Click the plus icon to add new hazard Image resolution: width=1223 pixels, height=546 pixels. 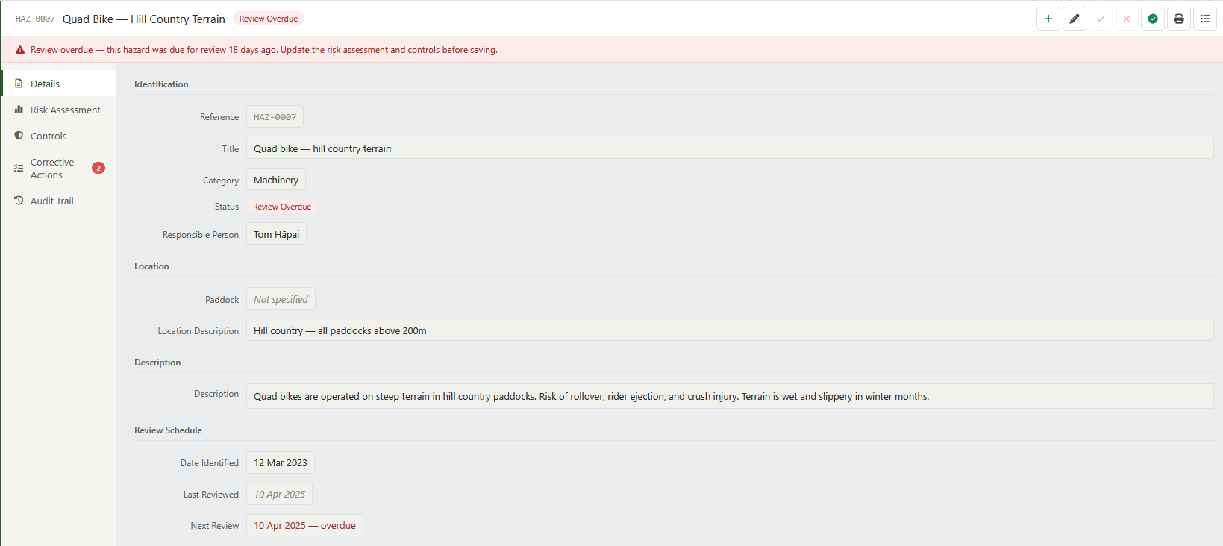[x=1048, y=19]
